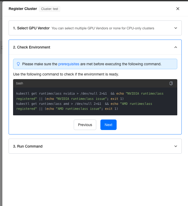The image size is (188, 206).
Task: Open the prerequisites link
Action: [69, 64]
